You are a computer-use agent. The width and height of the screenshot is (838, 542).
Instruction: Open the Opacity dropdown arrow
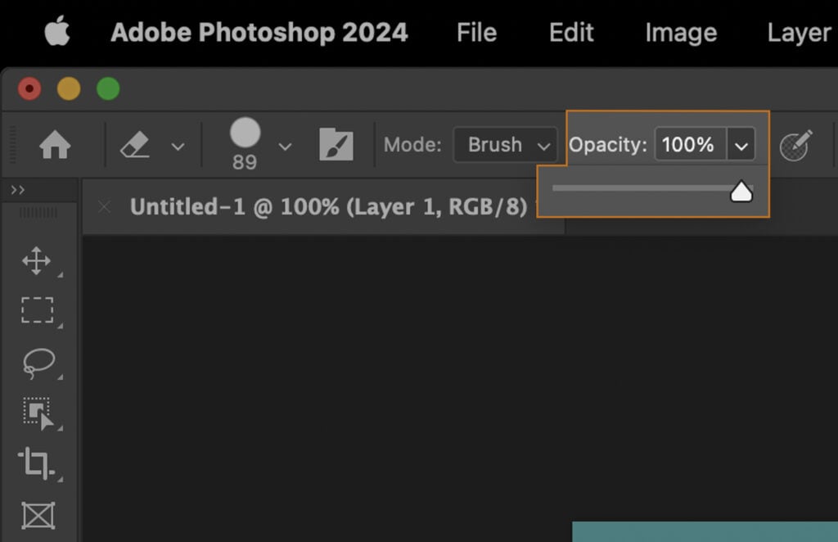pos(742,144)
